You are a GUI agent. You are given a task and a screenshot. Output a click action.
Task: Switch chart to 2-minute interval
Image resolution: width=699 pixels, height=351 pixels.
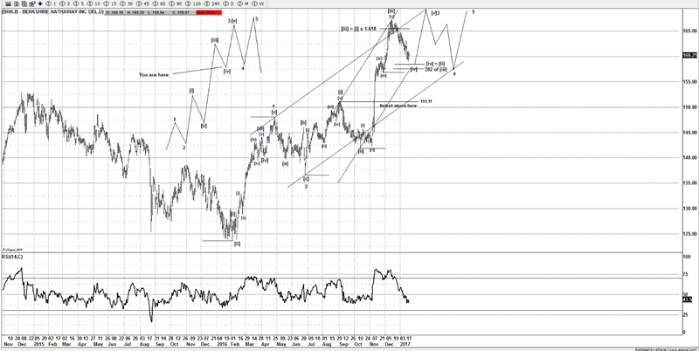65,3
